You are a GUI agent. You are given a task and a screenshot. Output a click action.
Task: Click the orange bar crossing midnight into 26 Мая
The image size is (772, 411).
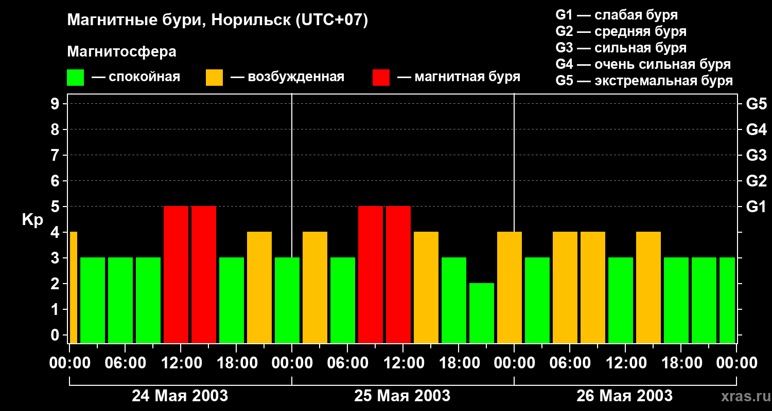(510, 287)
